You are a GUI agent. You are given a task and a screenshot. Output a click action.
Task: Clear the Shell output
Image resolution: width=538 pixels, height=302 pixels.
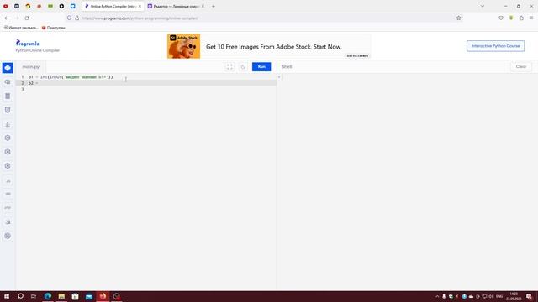tap(521, 67)
